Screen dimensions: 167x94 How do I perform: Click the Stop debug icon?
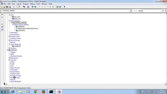53,7
